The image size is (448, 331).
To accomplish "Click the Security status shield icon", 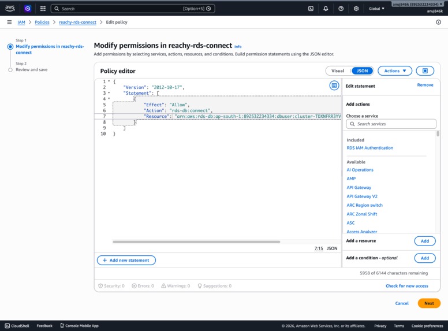I will point(100,286).
